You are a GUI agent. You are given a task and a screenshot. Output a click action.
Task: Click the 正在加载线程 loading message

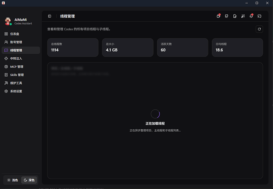click(155, 123)
